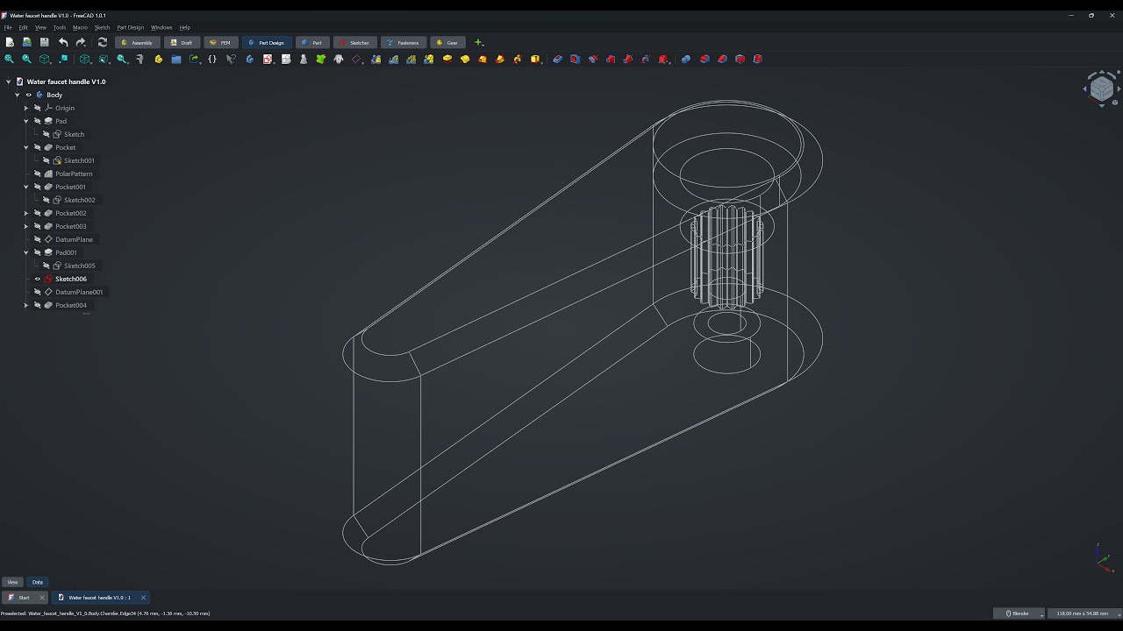This screenshot has width=1123, height=631.
Task: Toggle visibility eye of DatumPlane001
Action: [38, 292]
